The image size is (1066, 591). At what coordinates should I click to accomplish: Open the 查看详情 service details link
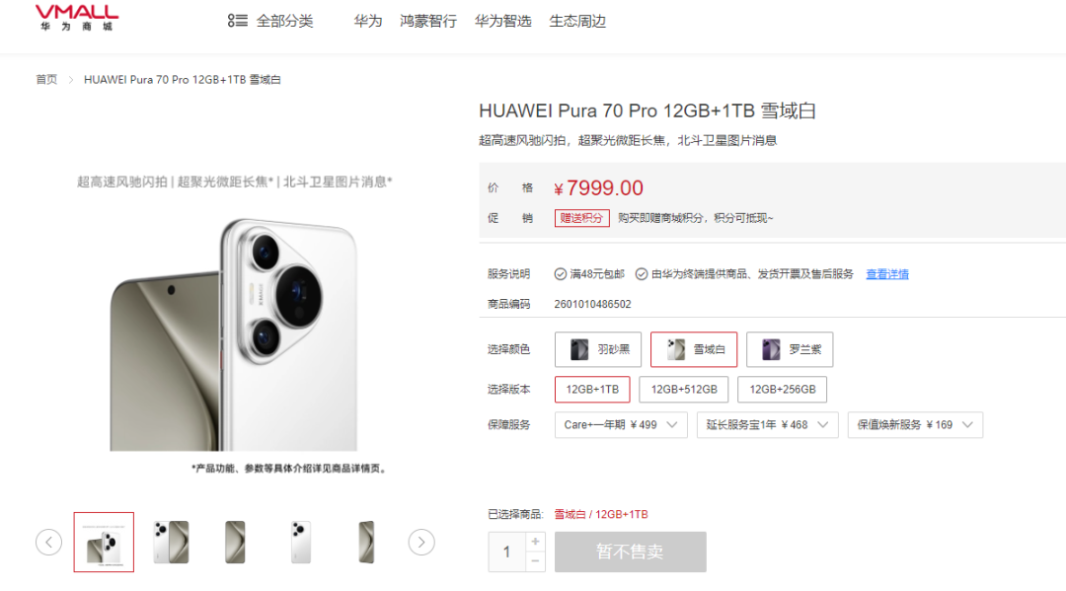tap(887, 273)
